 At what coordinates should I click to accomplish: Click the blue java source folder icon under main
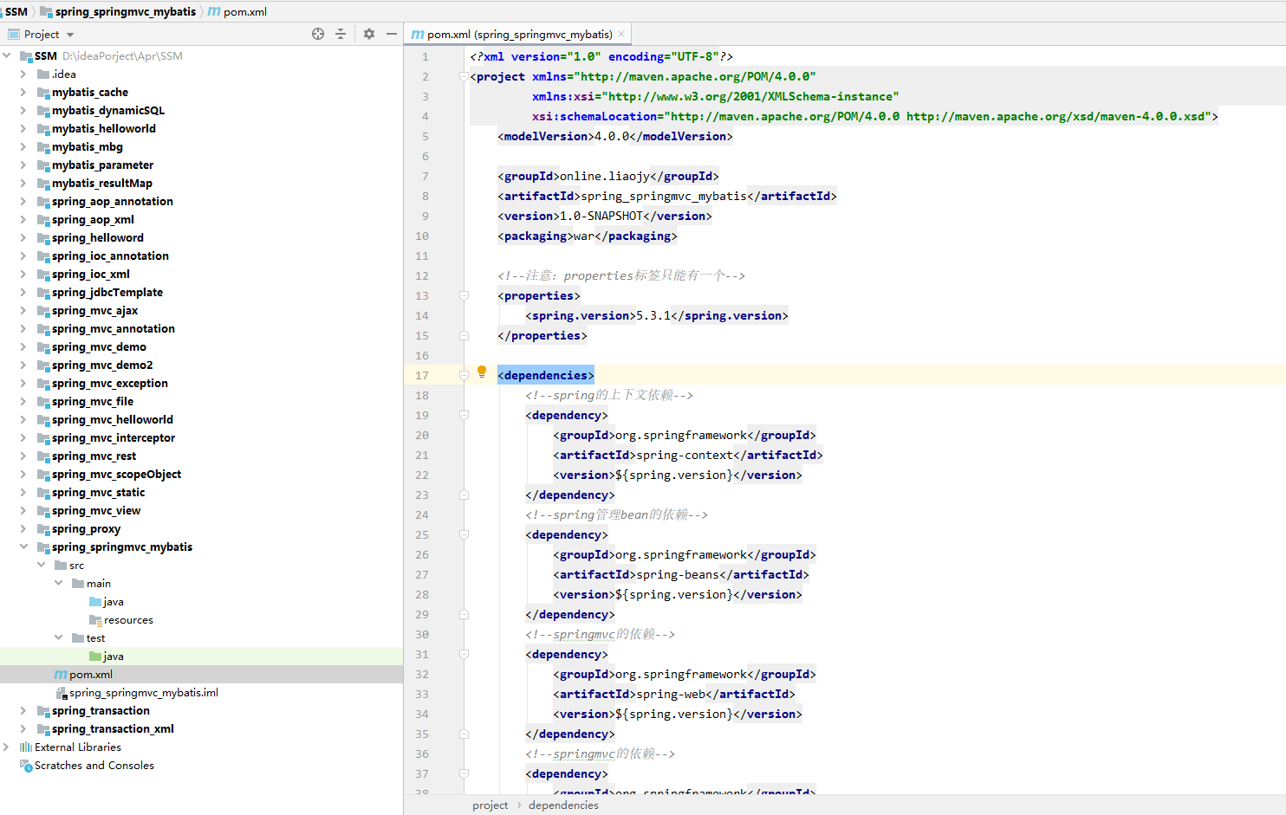[95, 601]
